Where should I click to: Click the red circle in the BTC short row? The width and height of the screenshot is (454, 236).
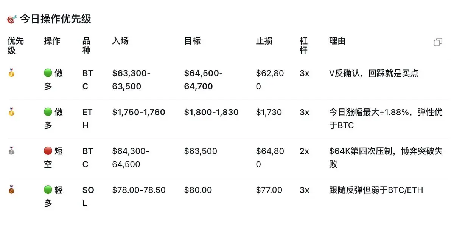tap(48, 151)
